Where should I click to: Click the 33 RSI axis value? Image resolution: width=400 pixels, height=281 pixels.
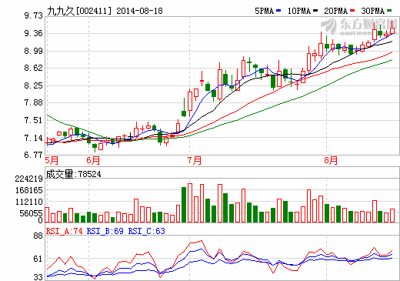(x=38, y=277)
